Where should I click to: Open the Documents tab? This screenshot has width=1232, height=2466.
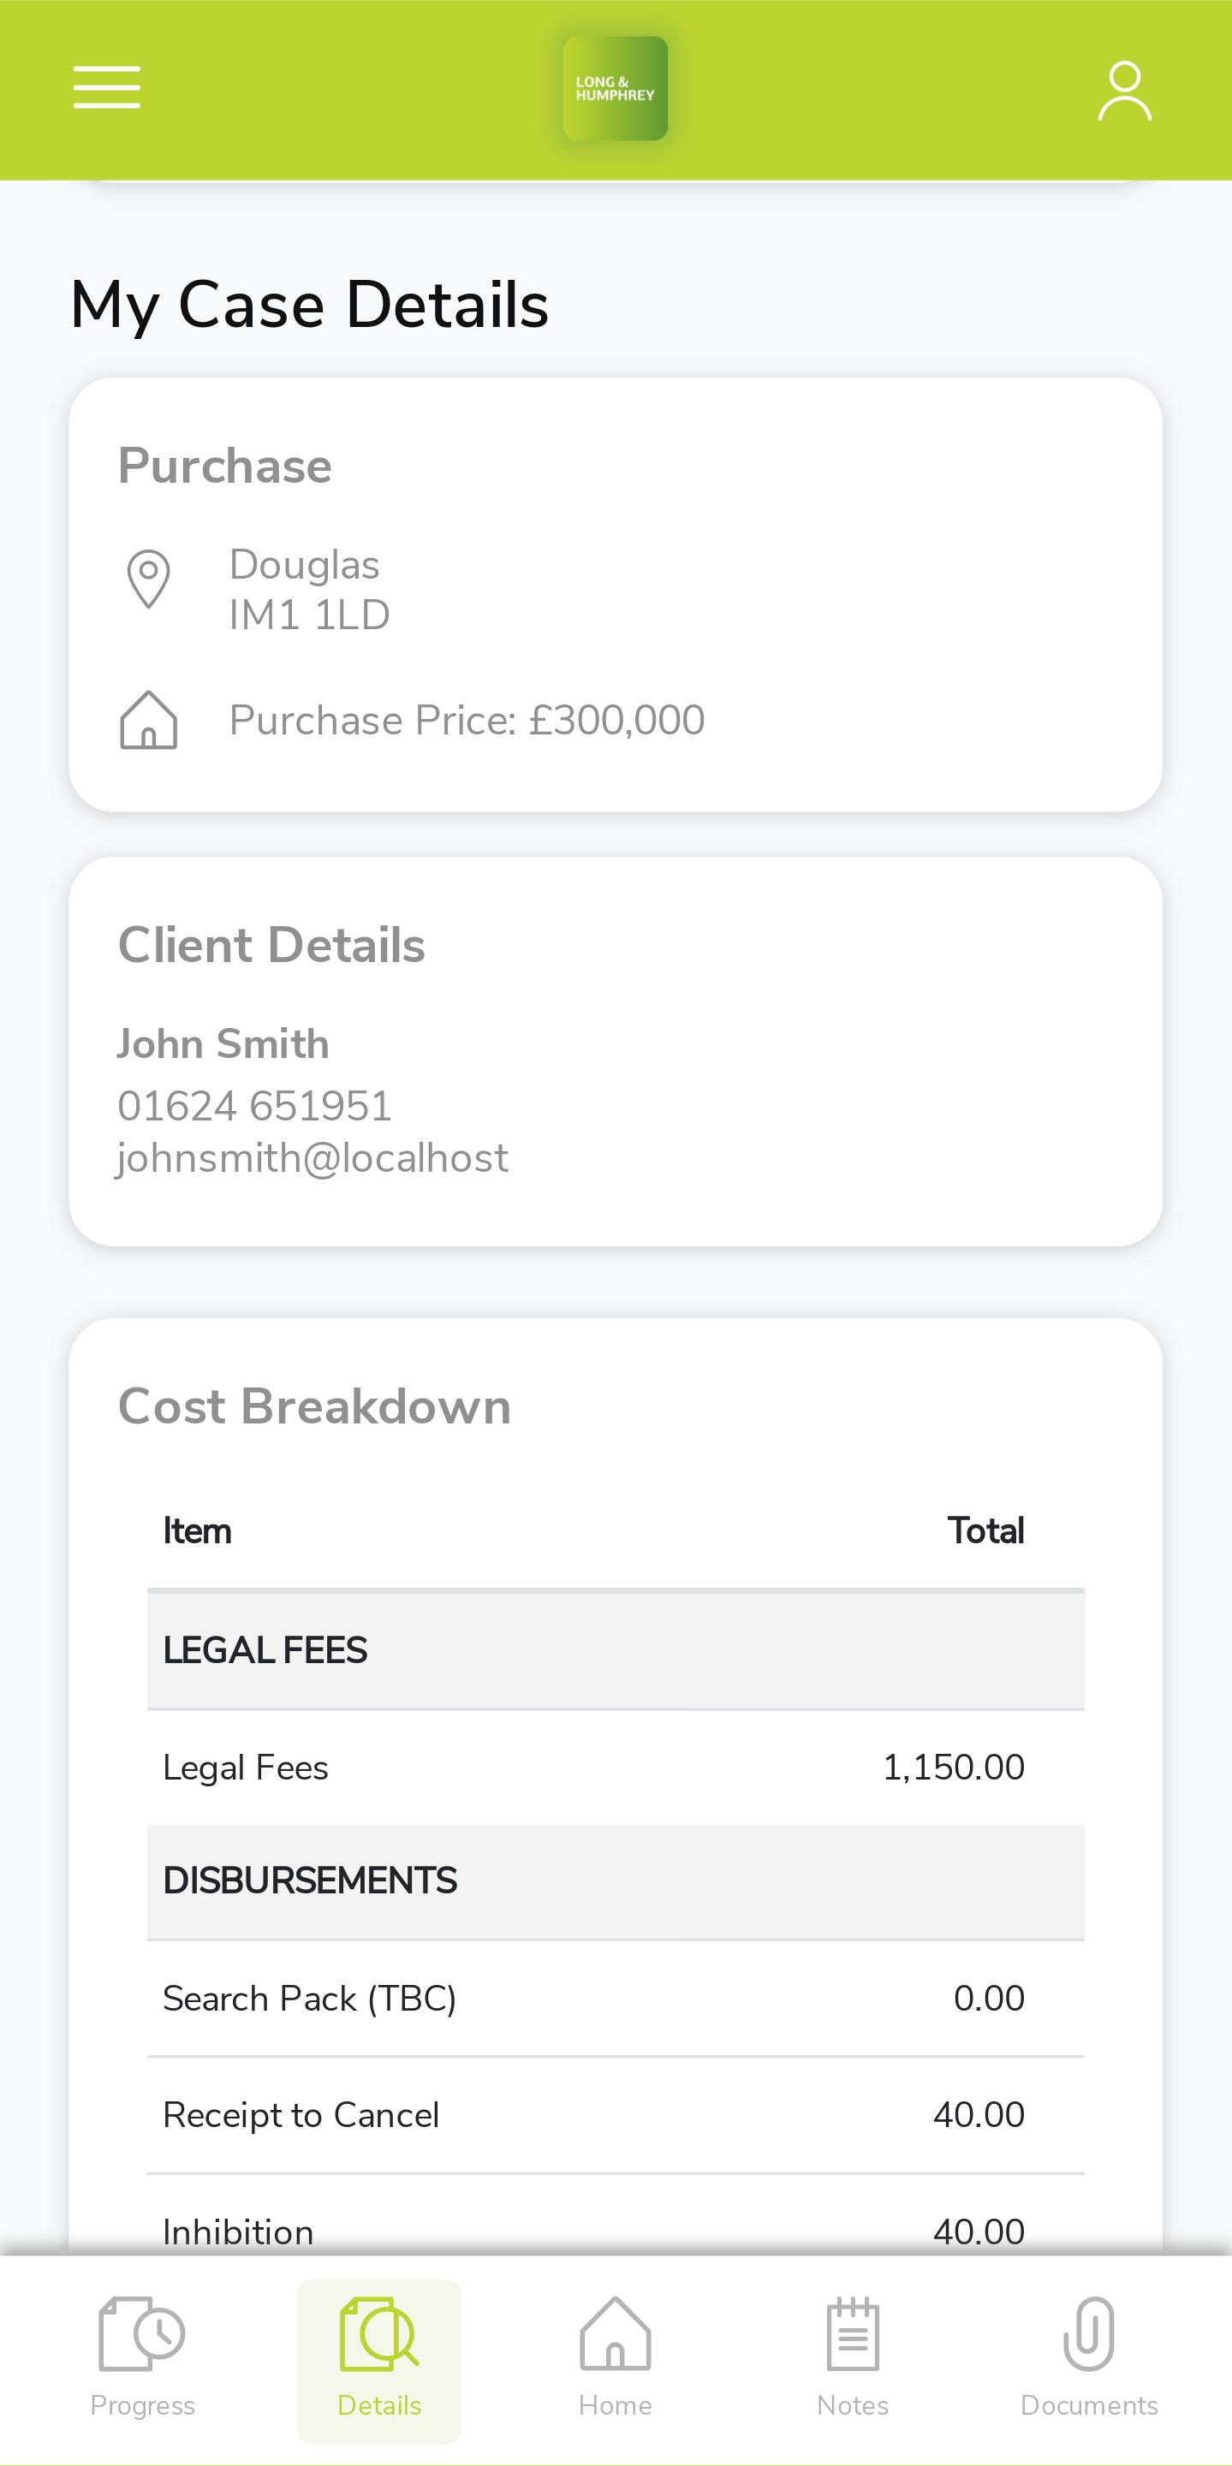tap(1089, 2359)
